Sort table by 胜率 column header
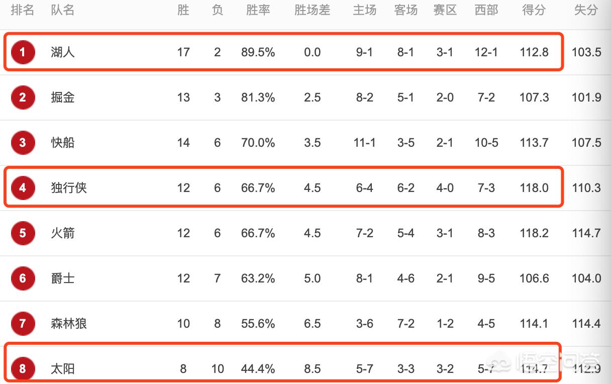Image resolution: width=611 pixels, height=384 pixels. point(258,10)
